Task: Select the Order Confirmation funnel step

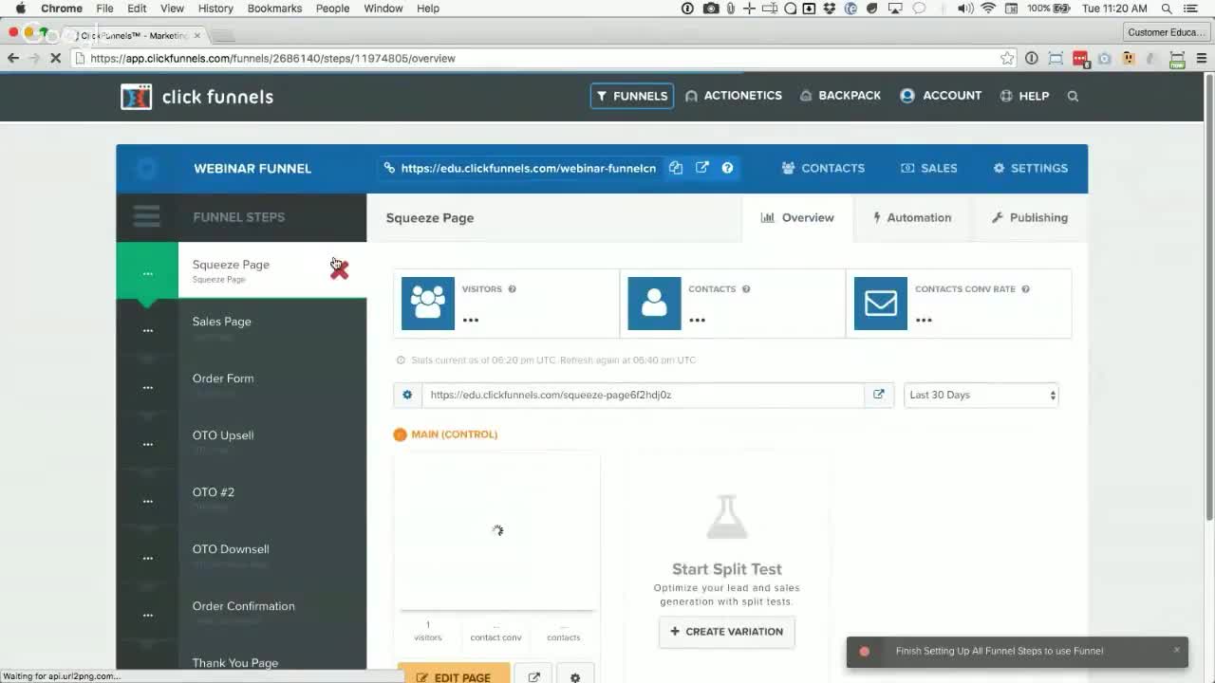Action: point(241,613)
